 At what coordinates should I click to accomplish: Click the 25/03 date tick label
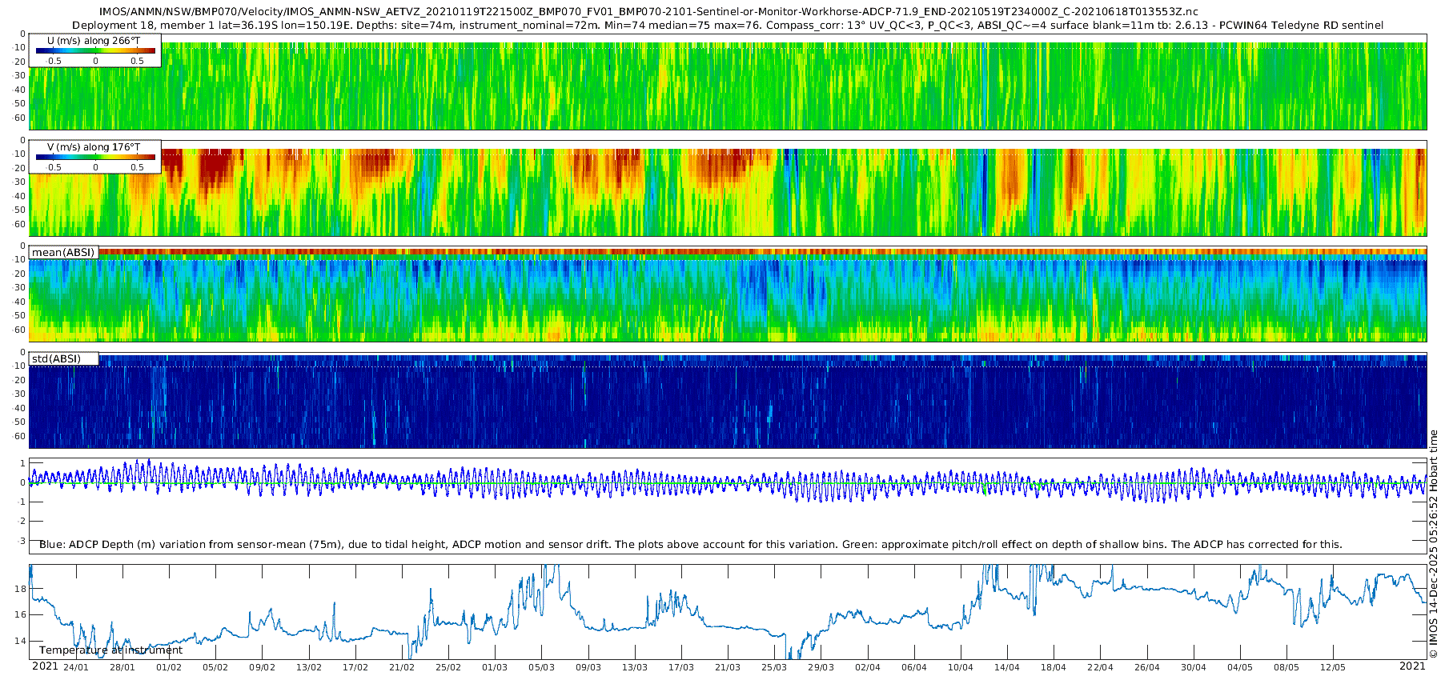coord(774,667)
